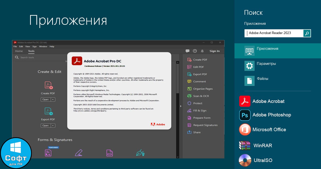Image resolution: width=321 pixels, height=169 pixels.
Task: Open Adobe Acrobat app icon
Action: click(245, 101)
